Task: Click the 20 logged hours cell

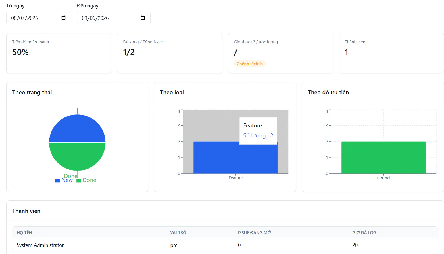Action: pos(355,245)
